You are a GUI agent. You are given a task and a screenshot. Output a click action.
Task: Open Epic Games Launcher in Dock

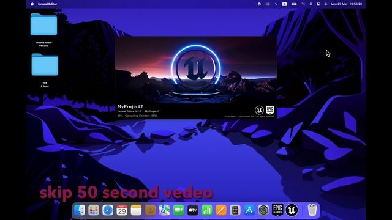(277, 210)
